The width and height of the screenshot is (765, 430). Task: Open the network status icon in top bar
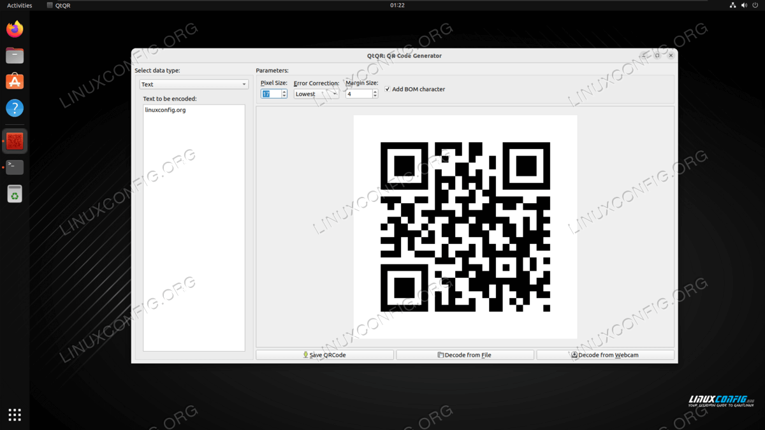pos(732,5)
